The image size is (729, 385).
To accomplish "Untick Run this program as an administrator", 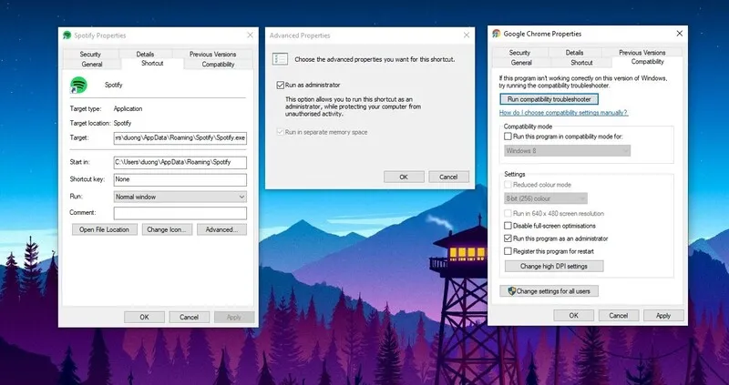I will pyautogui.click(x=508, y=238).
